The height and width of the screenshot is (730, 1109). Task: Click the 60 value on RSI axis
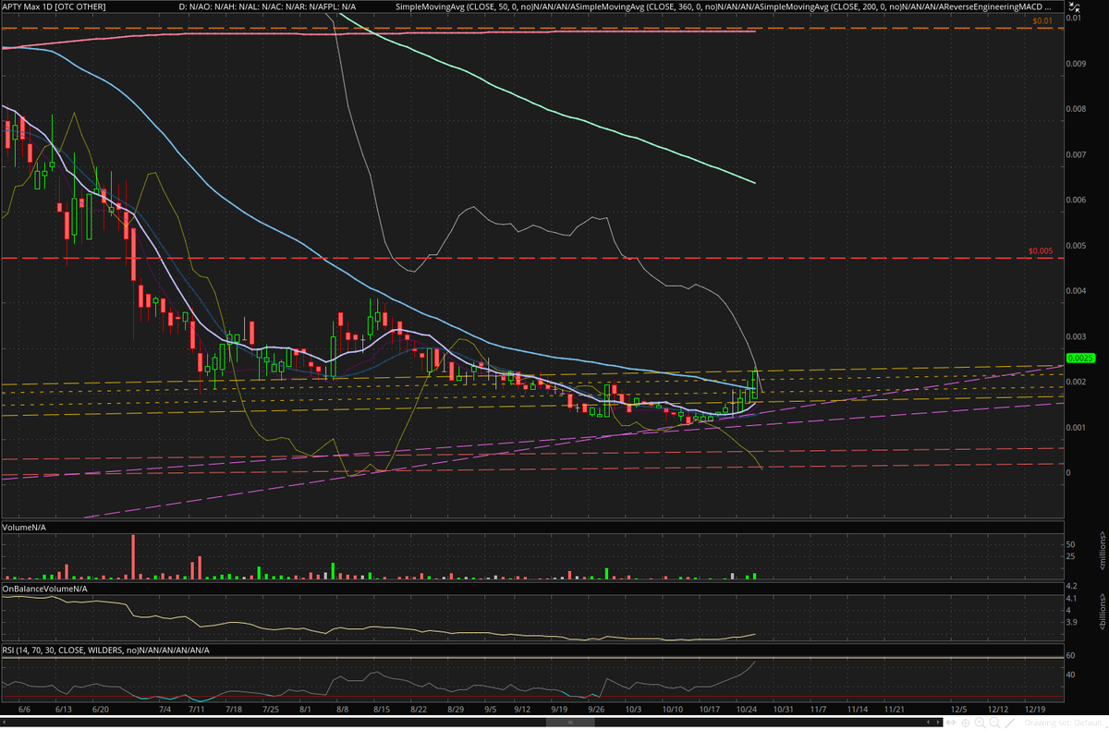pyautogui.click(x=1070, y=655)
